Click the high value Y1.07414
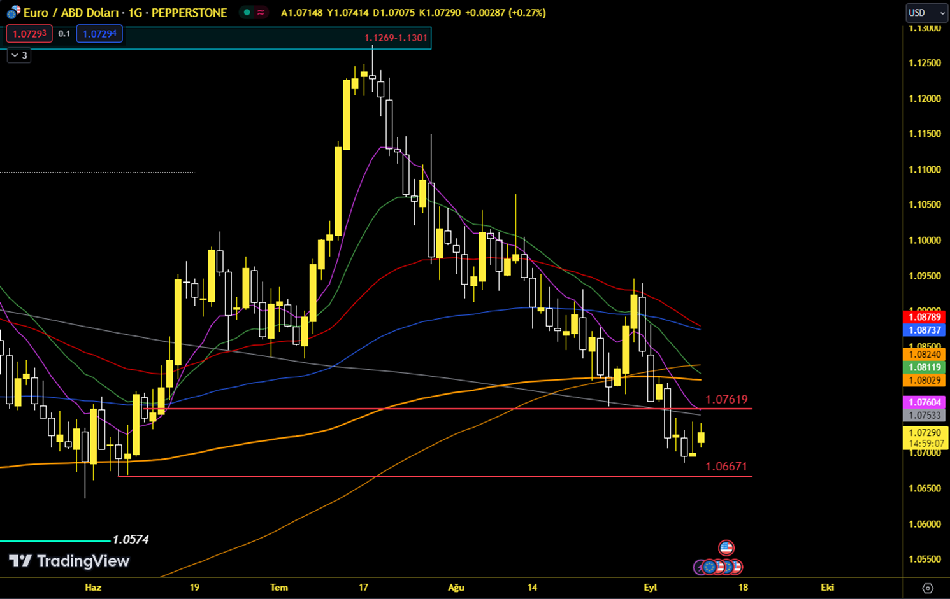This screenshot has width=950, height=599. coord(348,13)
